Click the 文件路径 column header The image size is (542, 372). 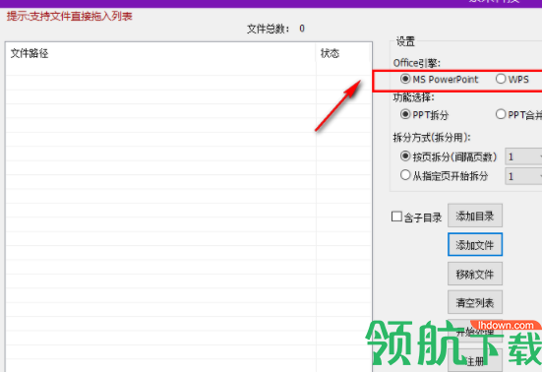point(160,53)
